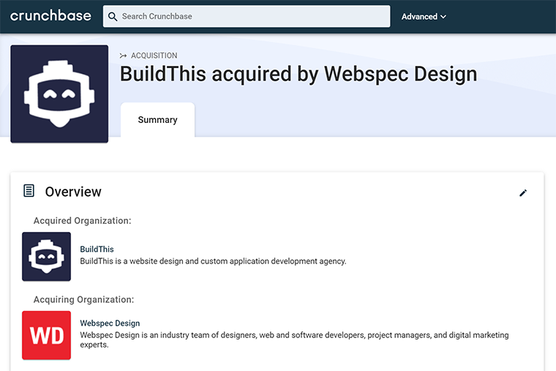Click the BuildThis description text

coord(213,261)
